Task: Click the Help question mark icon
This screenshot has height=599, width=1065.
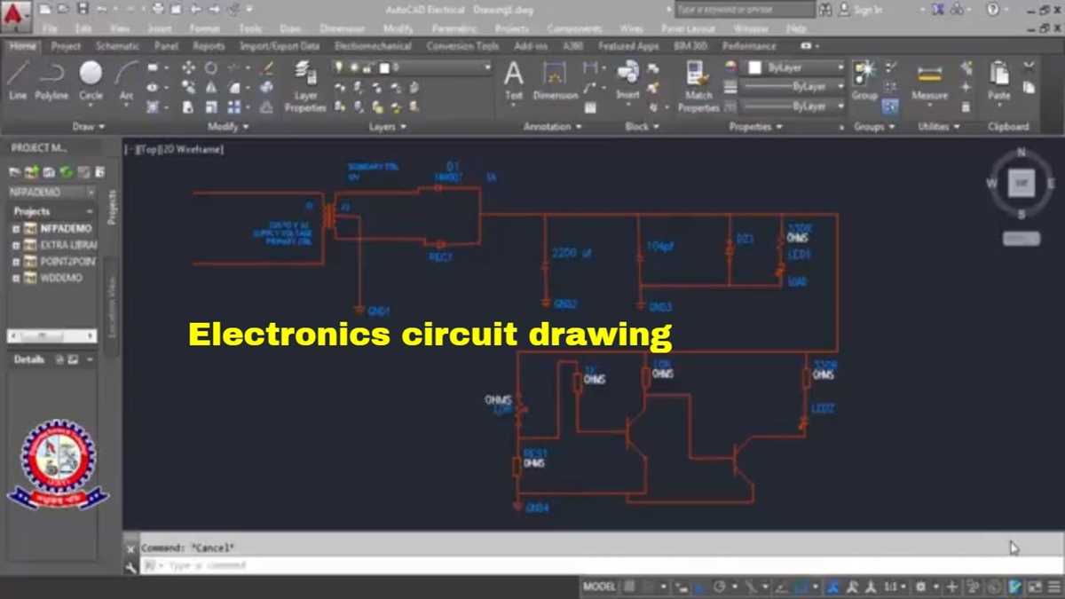Action: coord(993,9)
